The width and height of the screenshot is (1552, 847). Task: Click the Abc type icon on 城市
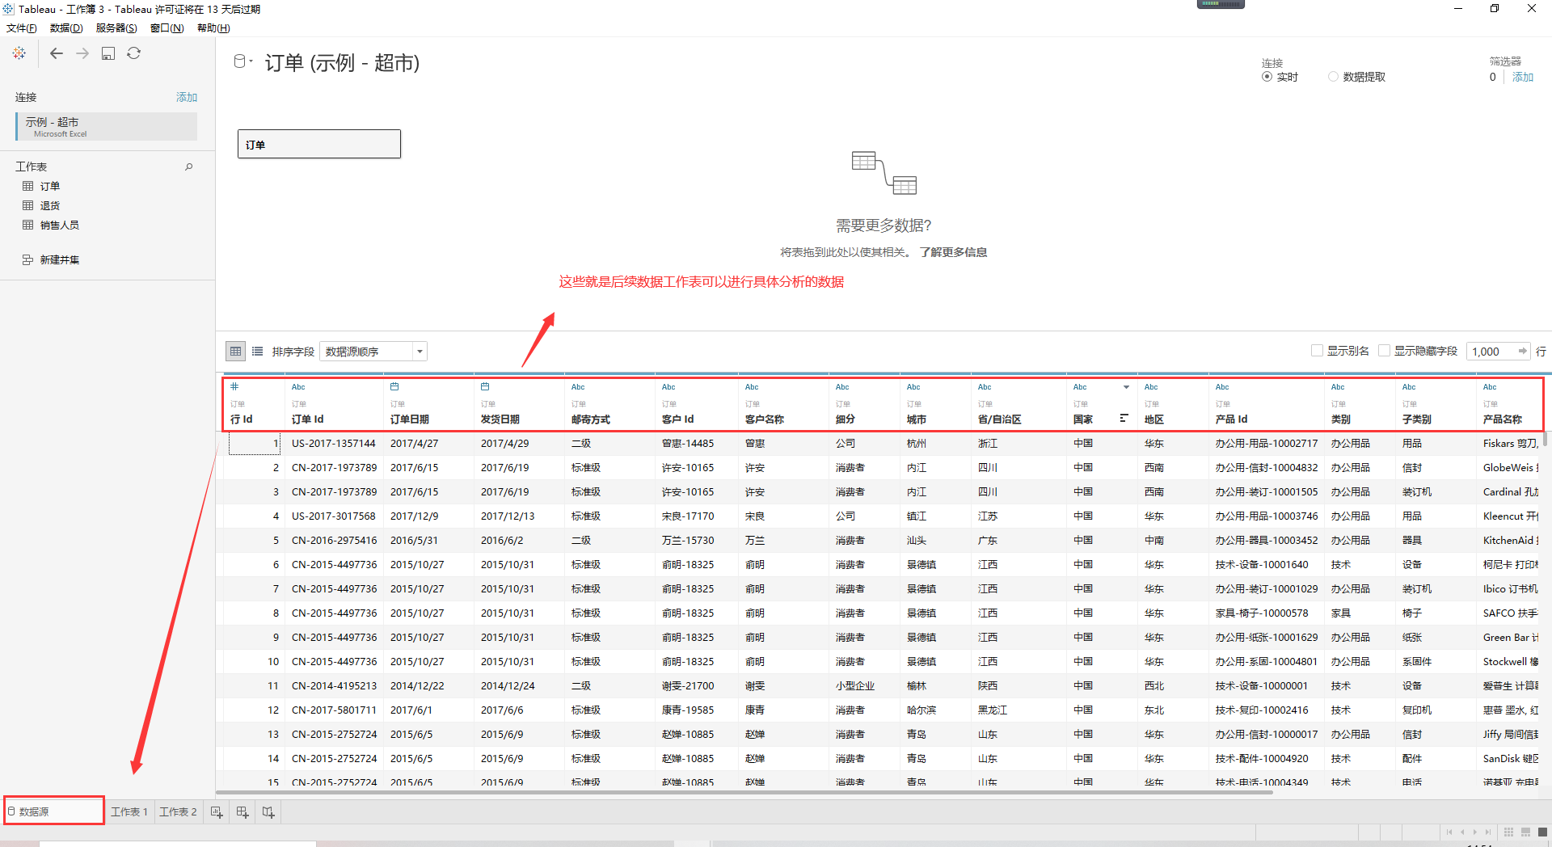point(913,386)
